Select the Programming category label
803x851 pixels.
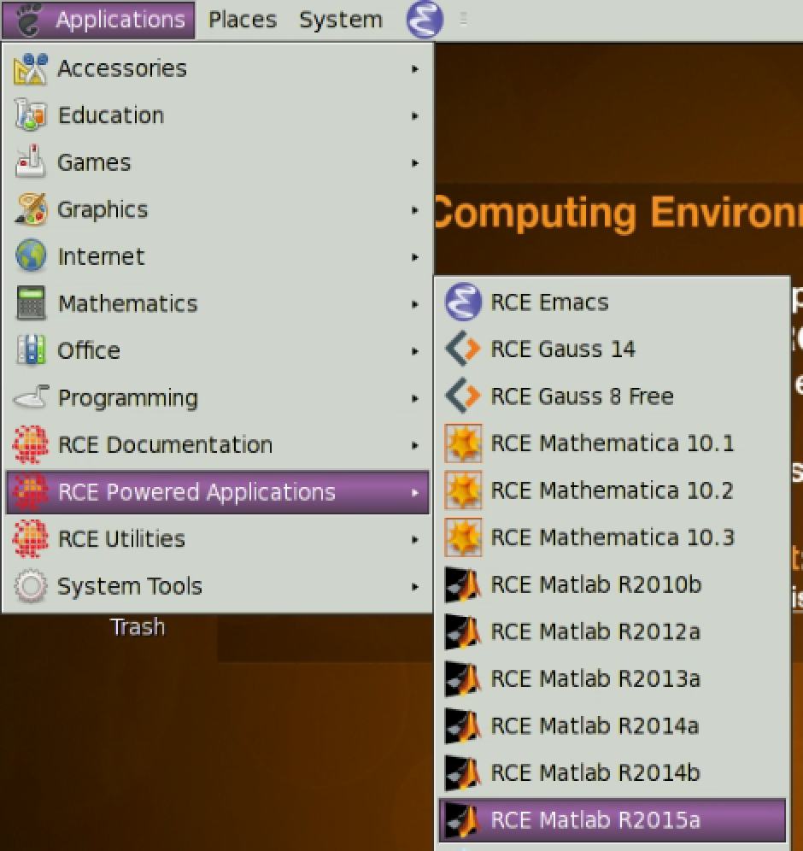[127, 398]
